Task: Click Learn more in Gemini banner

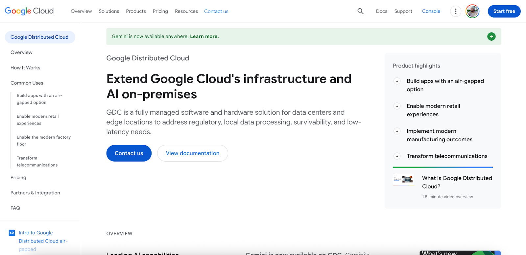Action: click(x=204, y=36)
